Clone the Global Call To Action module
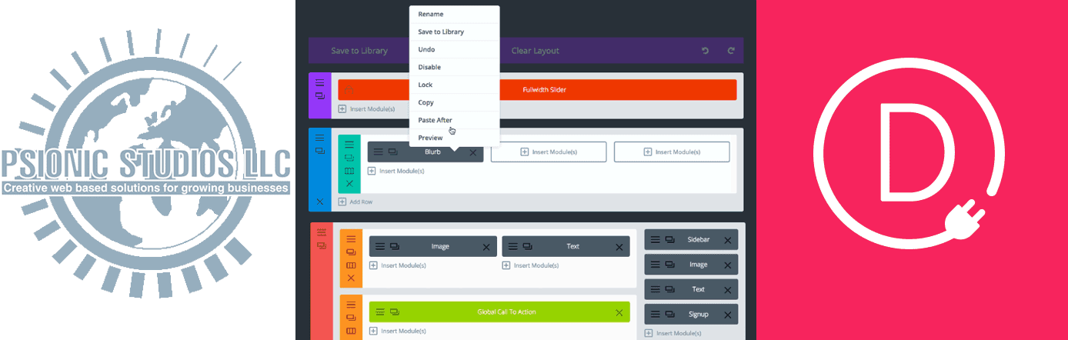 click(x=395, y=312)
